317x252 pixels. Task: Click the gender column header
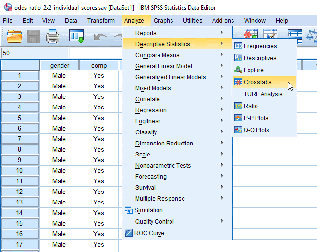tap(59, 65)
